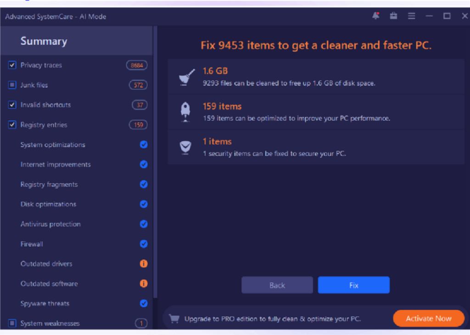Click the 37 Invalid shortcuts count badge
Image resolution: width=470 pixels, height=335 pixels.
(140, 105)
